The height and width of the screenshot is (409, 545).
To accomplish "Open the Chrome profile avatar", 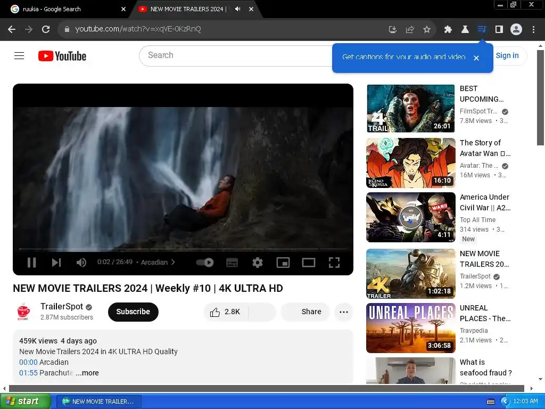I will pyautogui.click(x=516, y=29).
